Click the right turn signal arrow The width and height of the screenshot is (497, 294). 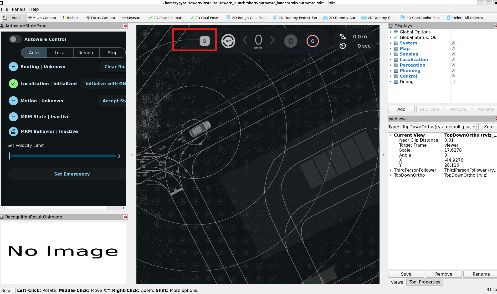[272, 40]
